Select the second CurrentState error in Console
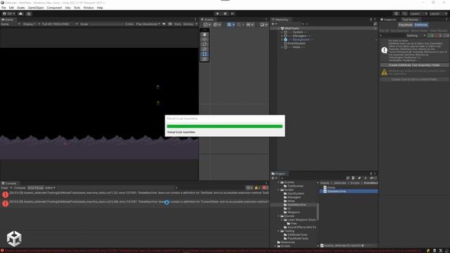450x253 pixels. coord(135,203)
